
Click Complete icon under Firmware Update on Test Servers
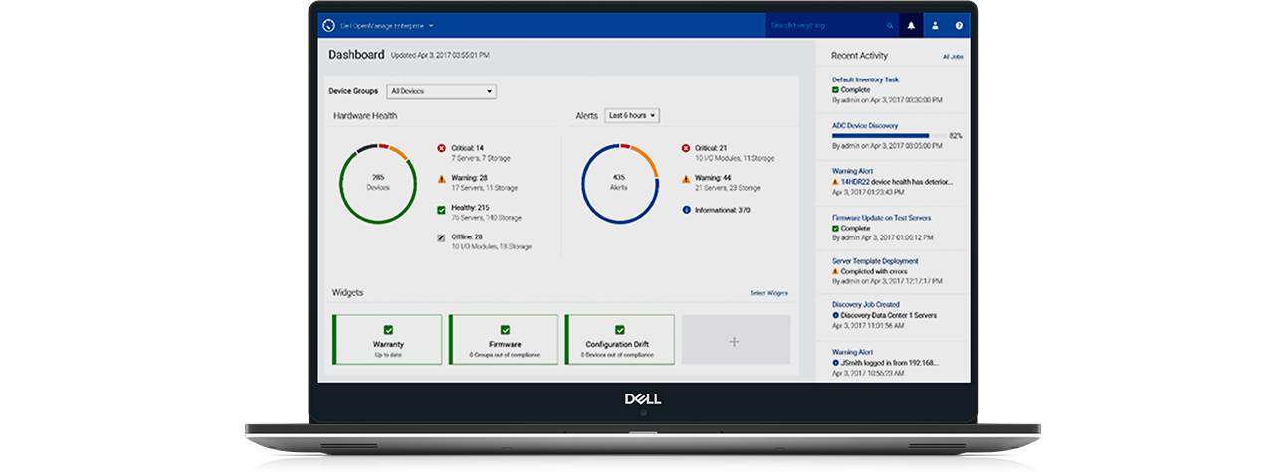coord(835,228)
